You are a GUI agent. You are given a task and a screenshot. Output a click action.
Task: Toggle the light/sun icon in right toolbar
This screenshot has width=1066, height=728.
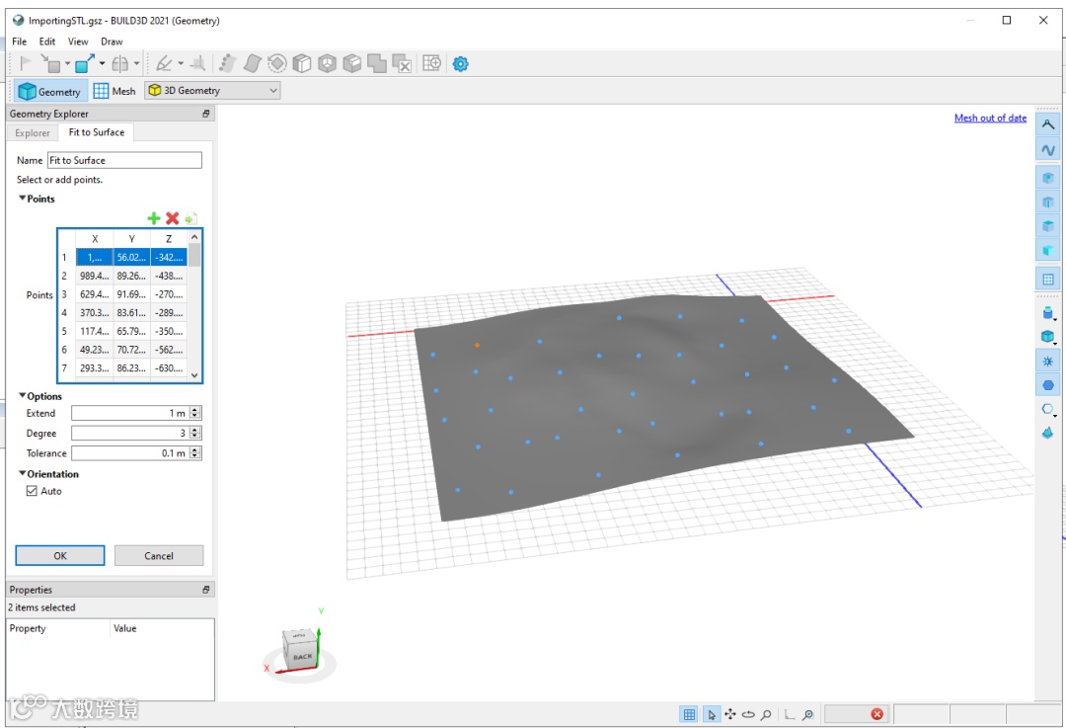[1048, 362]
